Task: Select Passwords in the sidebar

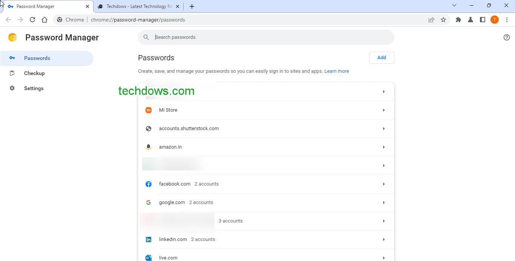Action: [47, 58]
